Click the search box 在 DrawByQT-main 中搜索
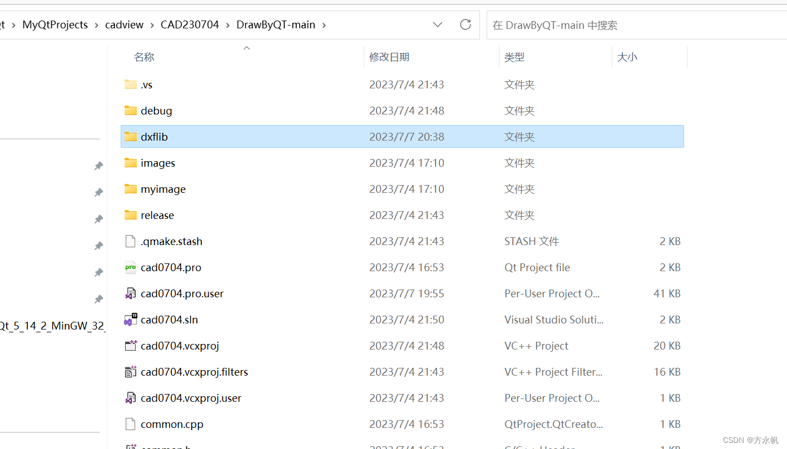This screenshot has width=787, height=449. click(x=637, y=25)
